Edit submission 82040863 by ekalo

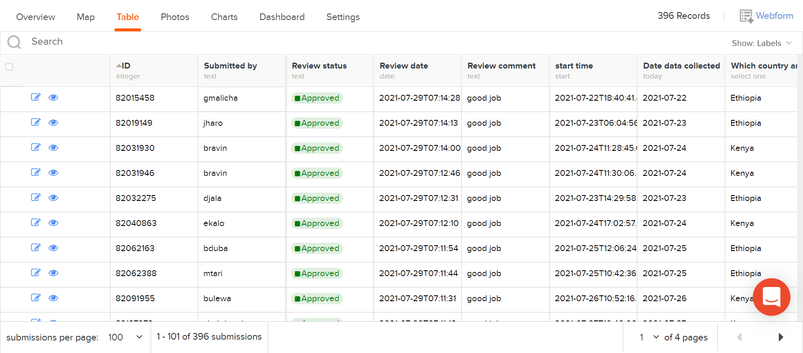[x=36, y=223]
